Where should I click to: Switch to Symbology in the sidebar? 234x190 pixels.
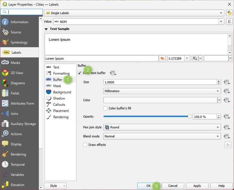20,42
